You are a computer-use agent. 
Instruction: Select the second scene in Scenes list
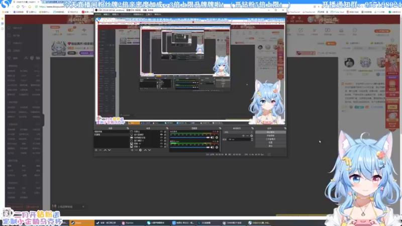112,135
